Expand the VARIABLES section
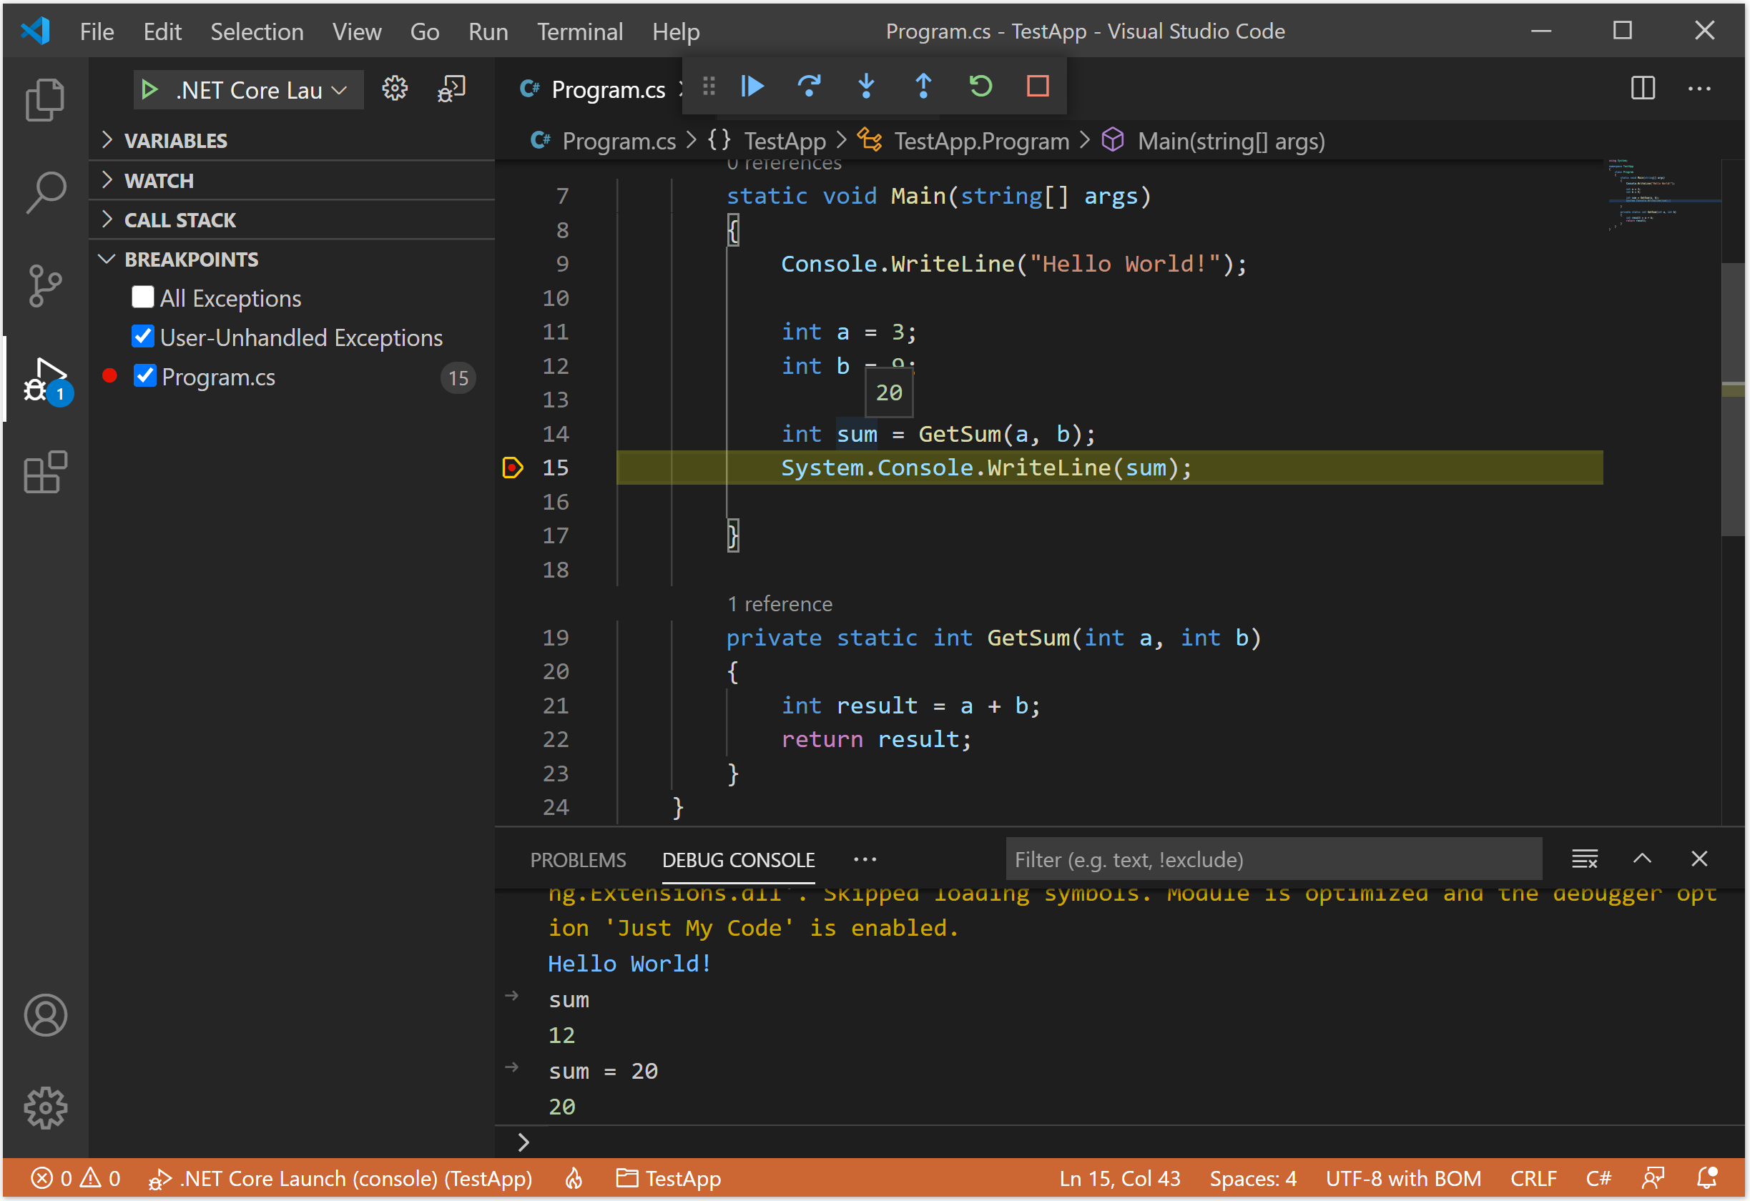The image size is (1750, 1201). [174, 141]
